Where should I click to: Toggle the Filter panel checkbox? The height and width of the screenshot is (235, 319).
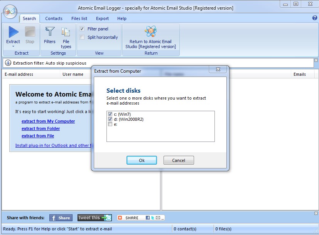coord(82,29)
